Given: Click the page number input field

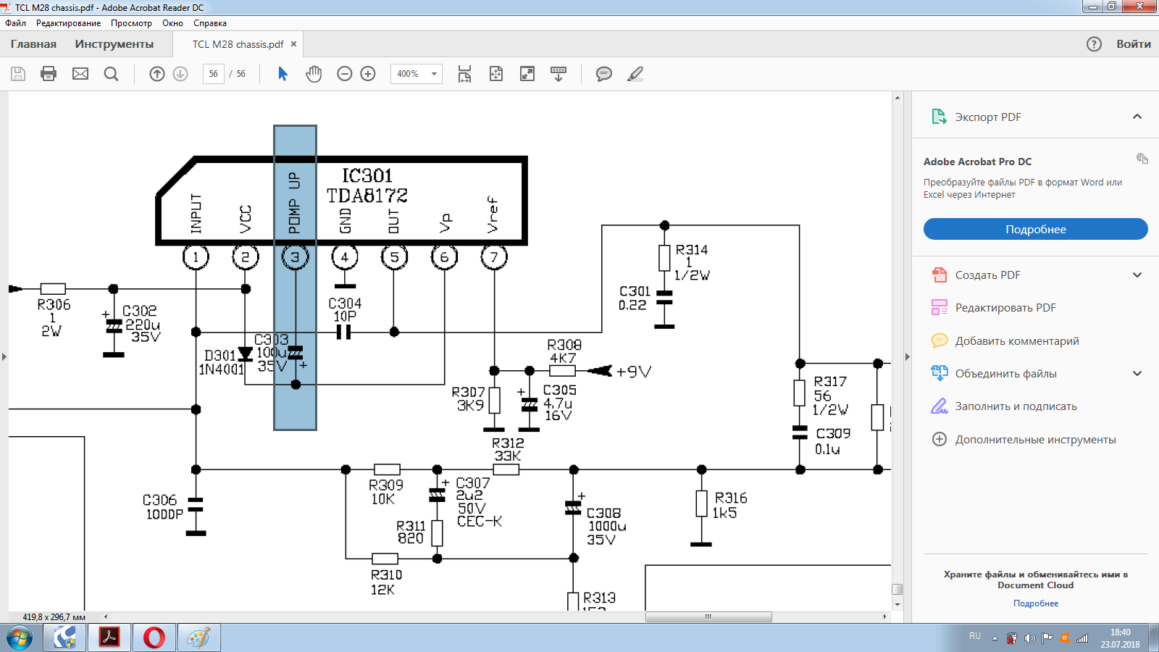Looking at the screenshot, I should (x=213, y=74).
